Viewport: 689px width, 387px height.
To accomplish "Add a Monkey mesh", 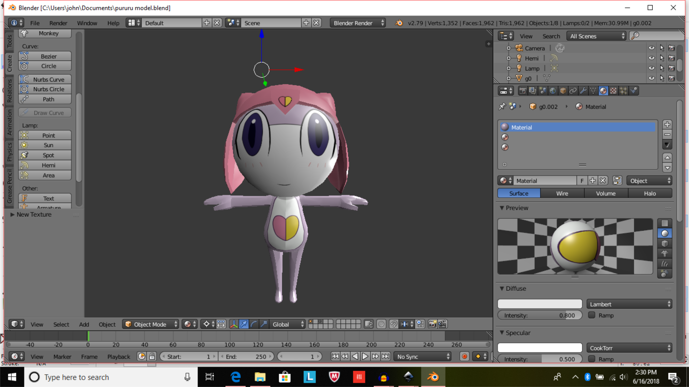I will click(45, 33).
